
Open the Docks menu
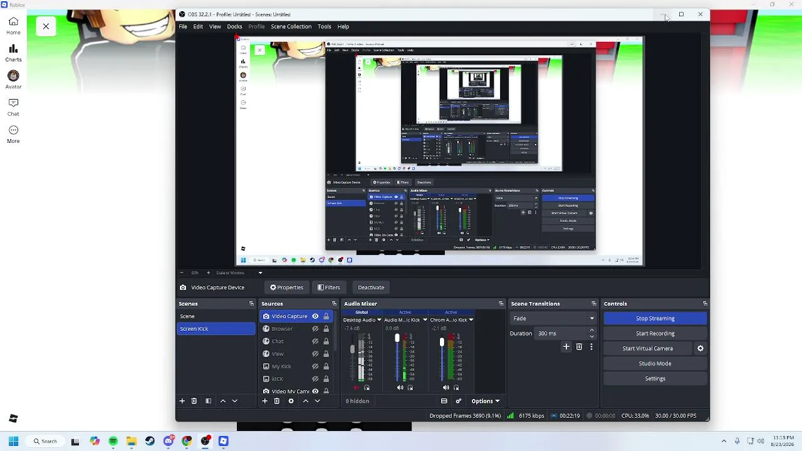click(x=234, y=26)
